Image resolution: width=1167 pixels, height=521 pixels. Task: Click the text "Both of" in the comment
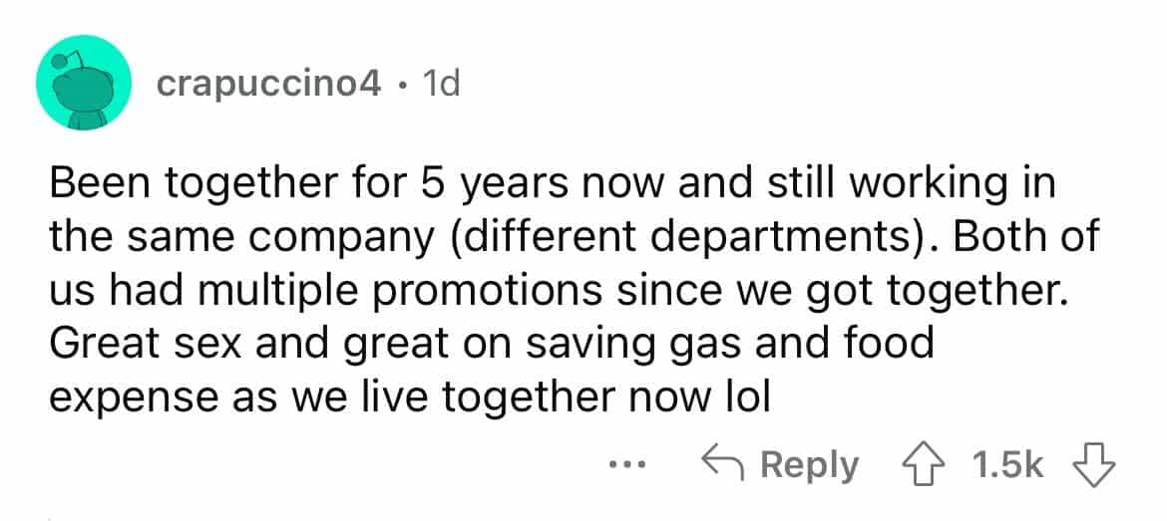click(1037, 237)
